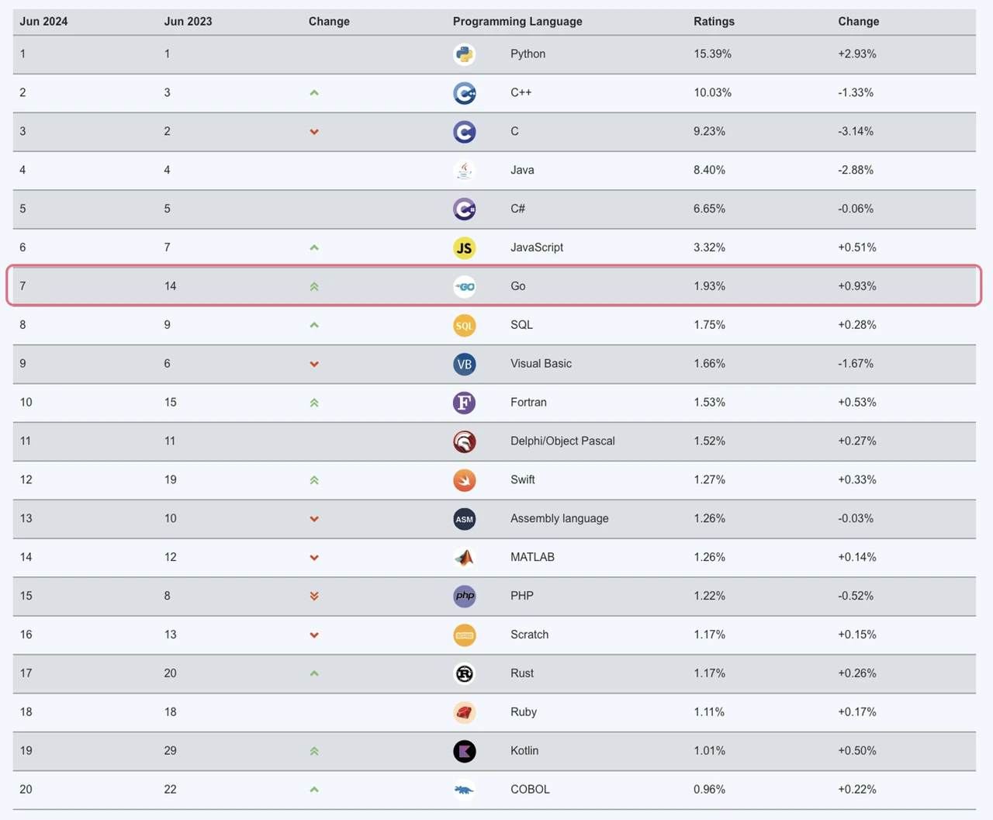Click the SQL orange logo icon
The width and height of the screenshot is (993, 820).
[464, 326]
